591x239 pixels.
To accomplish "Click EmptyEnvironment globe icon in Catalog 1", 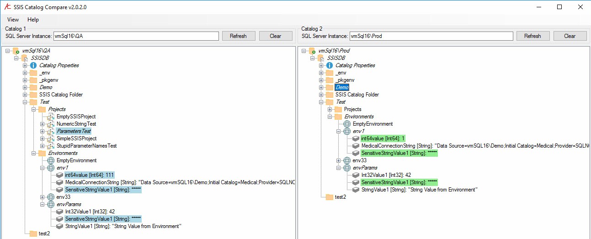I will (51, 160).
